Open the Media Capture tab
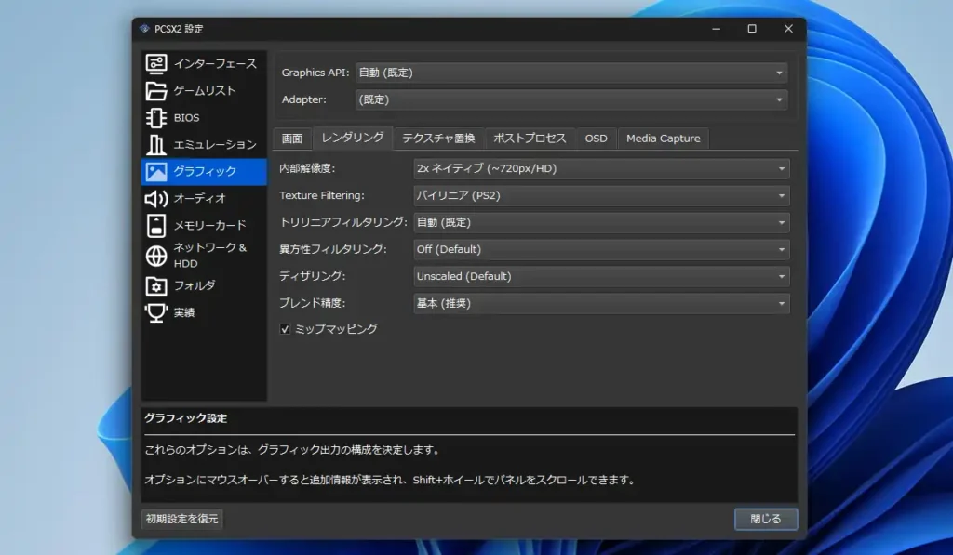The width and height of the screenshot is (953, 555). pyautogui.click(x=664, y=138)
